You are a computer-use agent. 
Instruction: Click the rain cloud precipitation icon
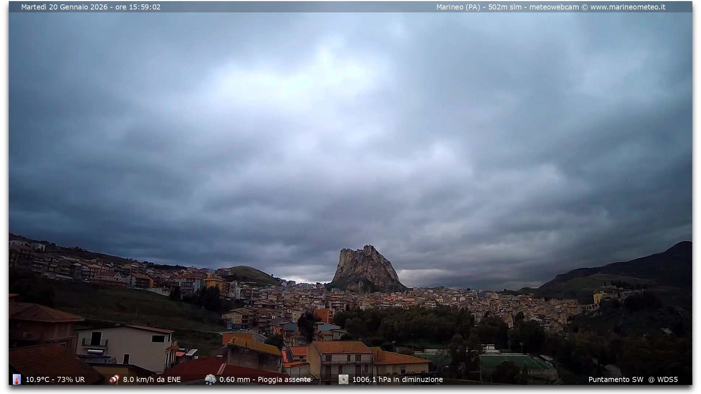[x=210, y=379]
